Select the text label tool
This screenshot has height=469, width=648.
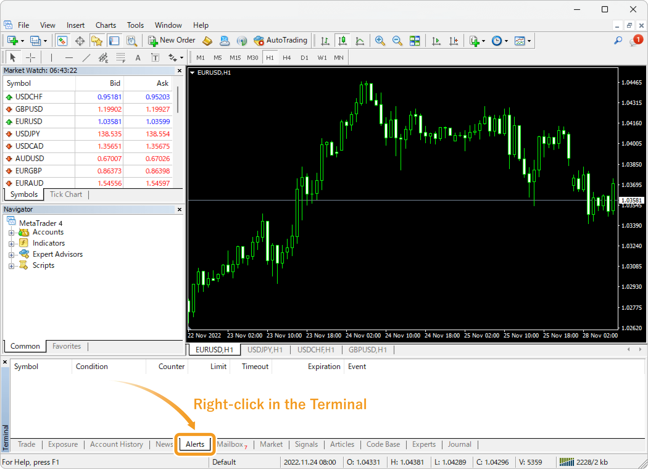coord(155,57)
